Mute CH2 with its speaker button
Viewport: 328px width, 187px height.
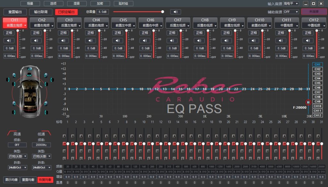pos(36,40)
